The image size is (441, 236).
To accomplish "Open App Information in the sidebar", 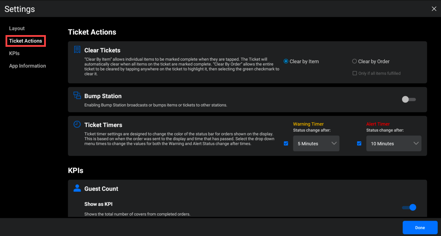I will [x=27, y=66].
